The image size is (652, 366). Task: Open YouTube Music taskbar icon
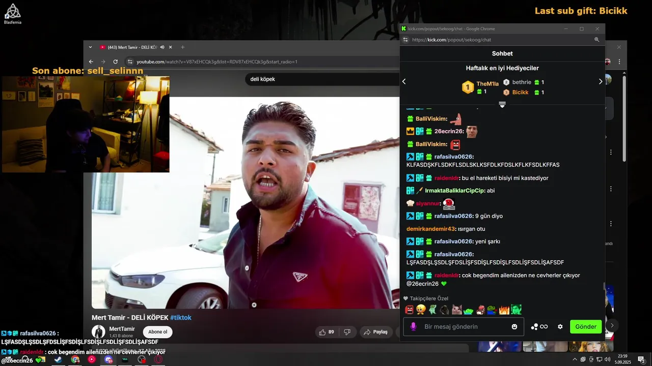pyautogui.click(x=92, y=359)
